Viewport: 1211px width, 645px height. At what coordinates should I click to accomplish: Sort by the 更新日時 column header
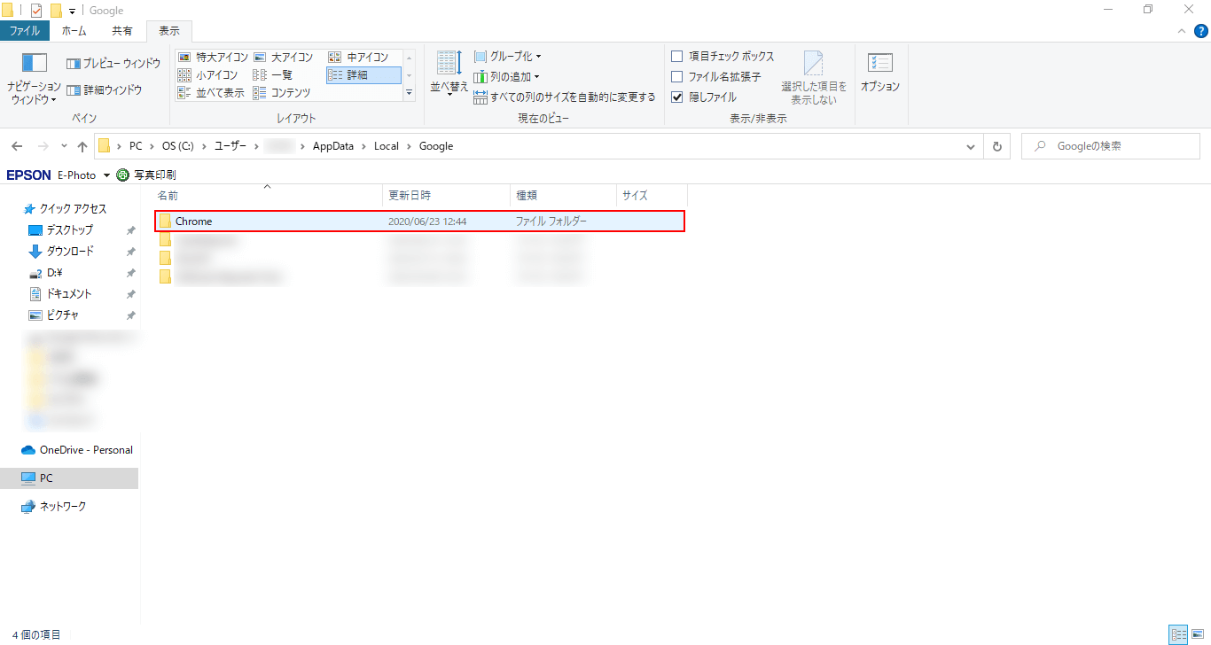(447, 196)
